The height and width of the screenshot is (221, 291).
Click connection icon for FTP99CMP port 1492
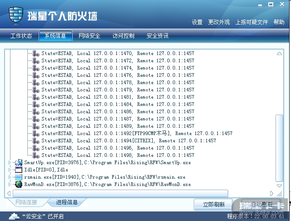pos(36,133)
